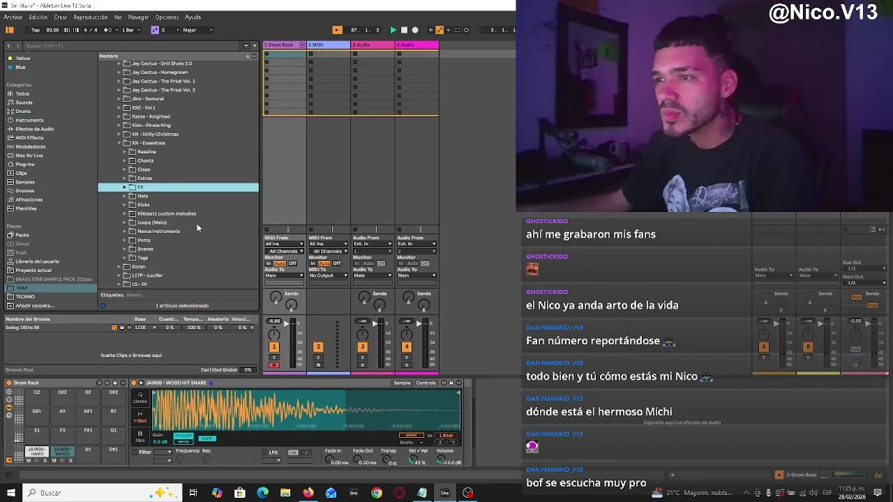Select the Classic playback mode icon

pos(140,397)
